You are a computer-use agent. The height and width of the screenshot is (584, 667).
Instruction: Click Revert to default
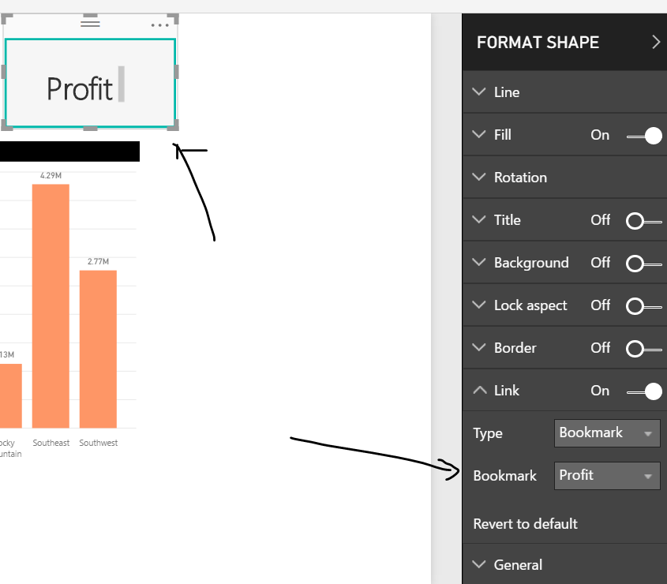[x=526, y=523]
